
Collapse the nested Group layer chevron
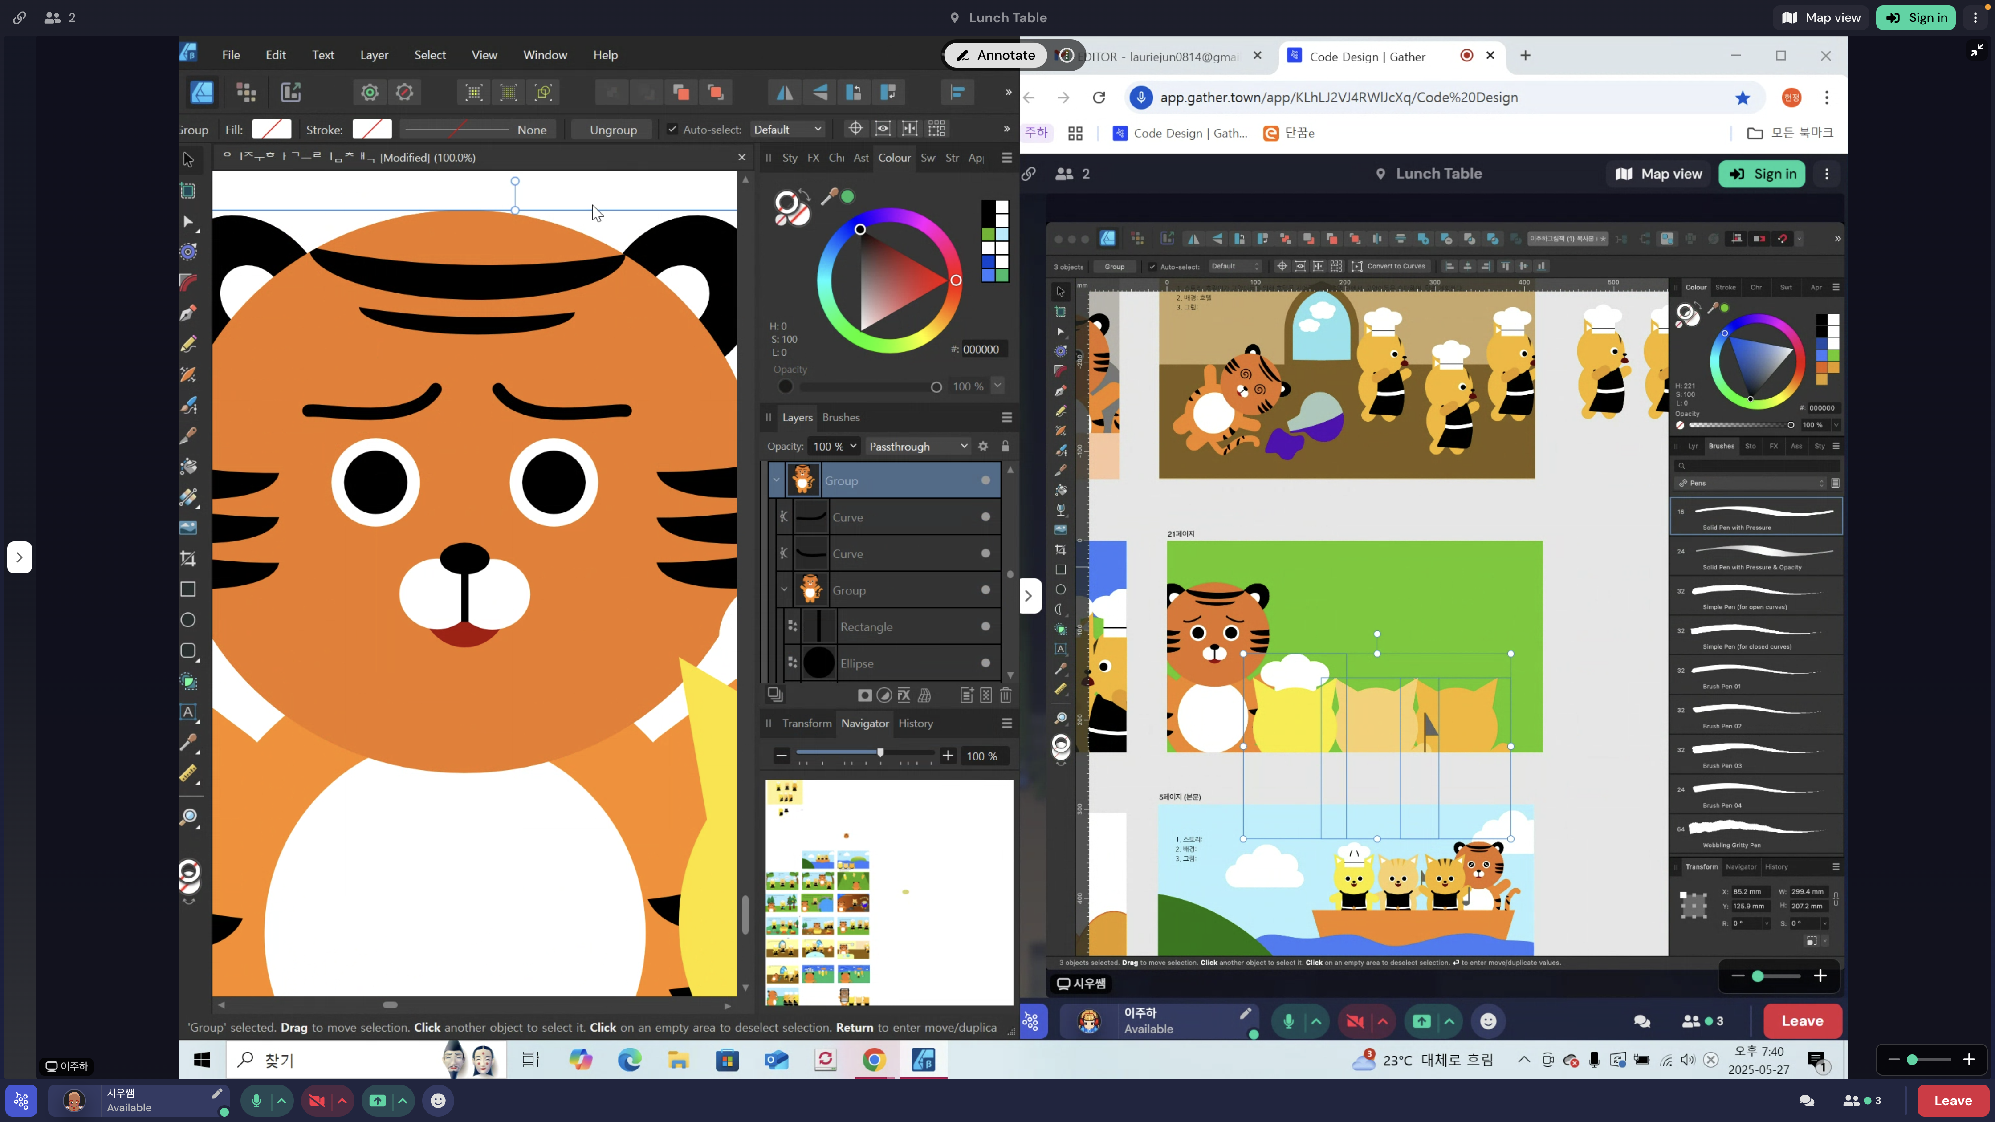pyautogui.click(x=784, y=590)
